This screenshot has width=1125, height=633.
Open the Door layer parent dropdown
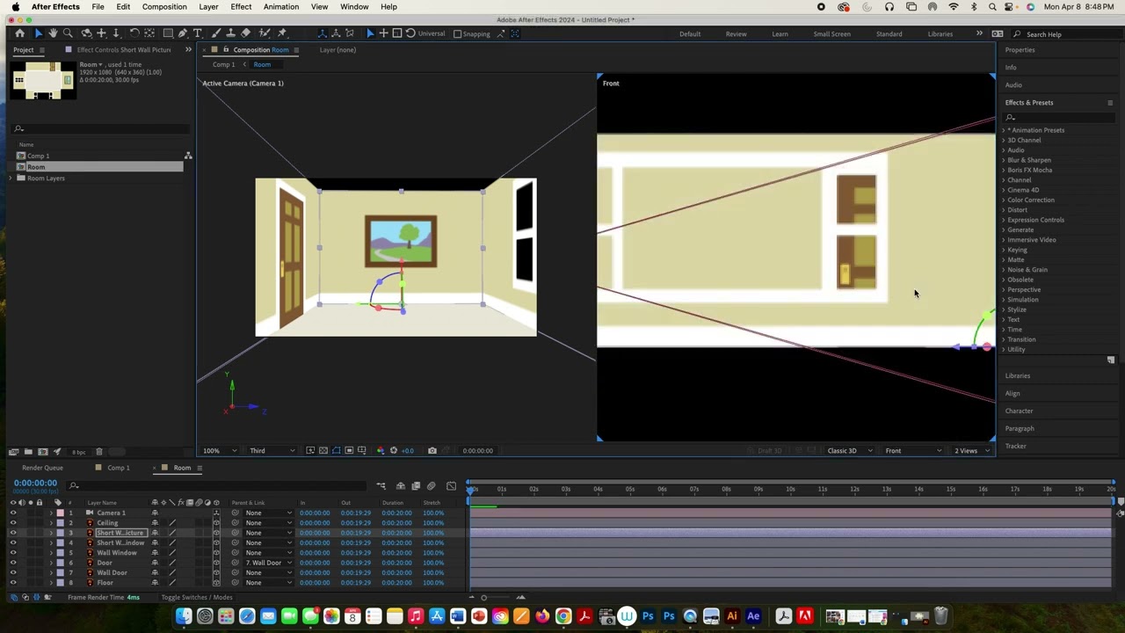point(268,563)
